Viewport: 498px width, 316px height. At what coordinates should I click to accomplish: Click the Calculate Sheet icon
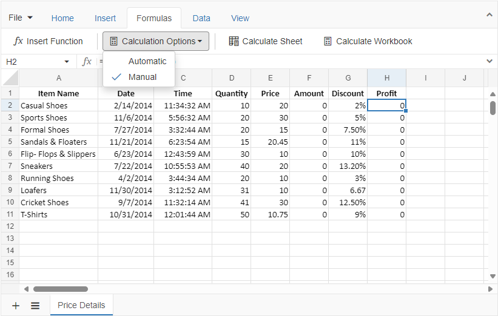[x=234, y=41]
